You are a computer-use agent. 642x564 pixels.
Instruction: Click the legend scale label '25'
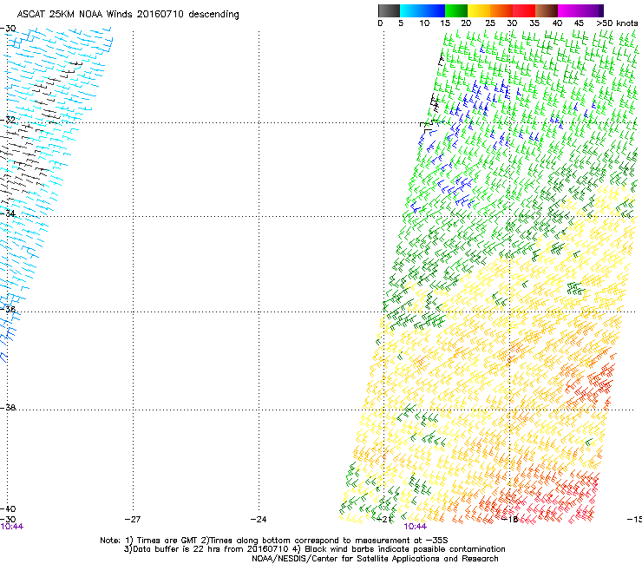pos(490,23)
